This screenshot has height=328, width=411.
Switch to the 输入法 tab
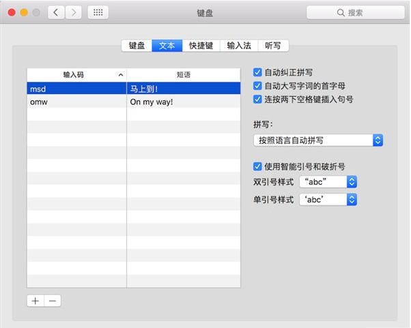click(239, 46)
